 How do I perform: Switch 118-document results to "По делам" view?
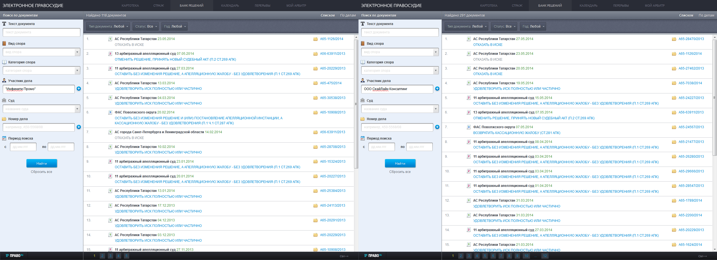point(348,15)
